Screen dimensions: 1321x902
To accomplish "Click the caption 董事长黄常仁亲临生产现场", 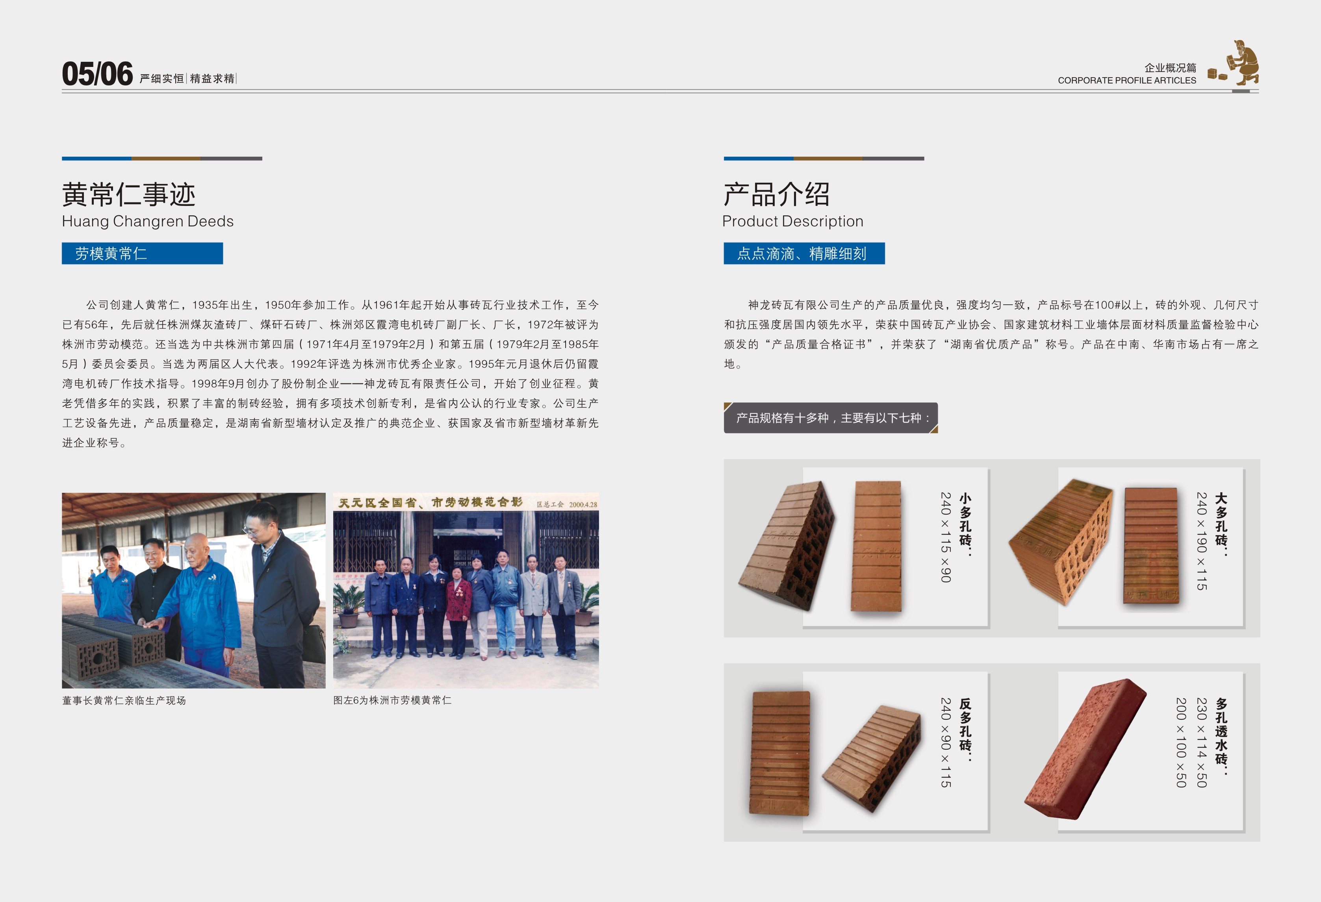I will coord(124,700).
